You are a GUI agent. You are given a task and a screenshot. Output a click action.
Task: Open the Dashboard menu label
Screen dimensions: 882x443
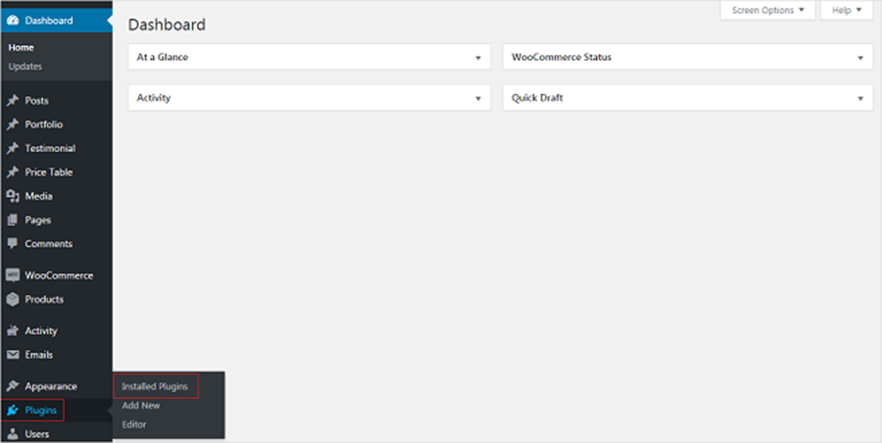(x=49, y=21)
